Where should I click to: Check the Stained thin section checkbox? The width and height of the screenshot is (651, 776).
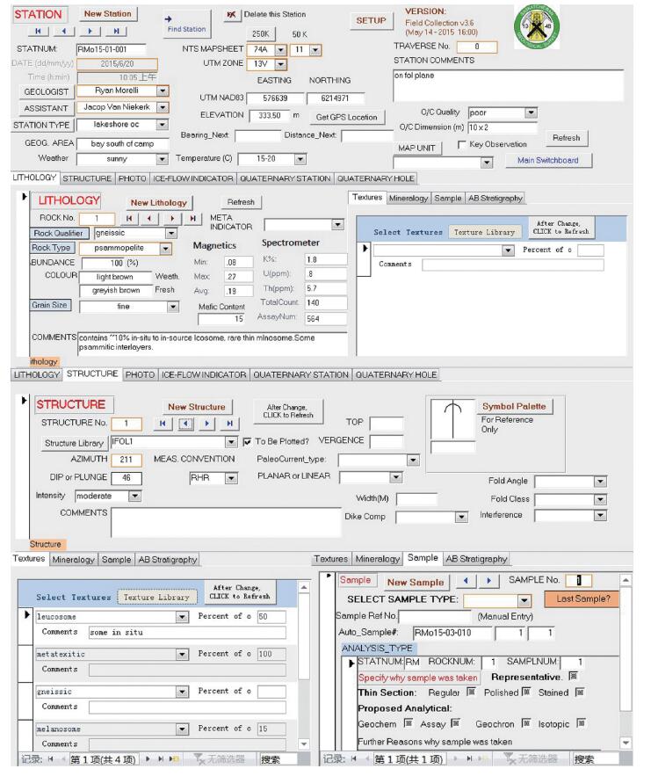pyautogui.click(x=580, y=692)
